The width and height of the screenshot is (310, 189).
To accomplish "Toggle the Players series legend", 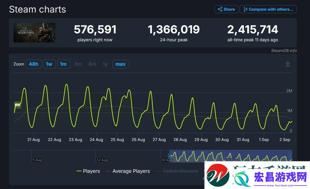I will coord(88,171).
